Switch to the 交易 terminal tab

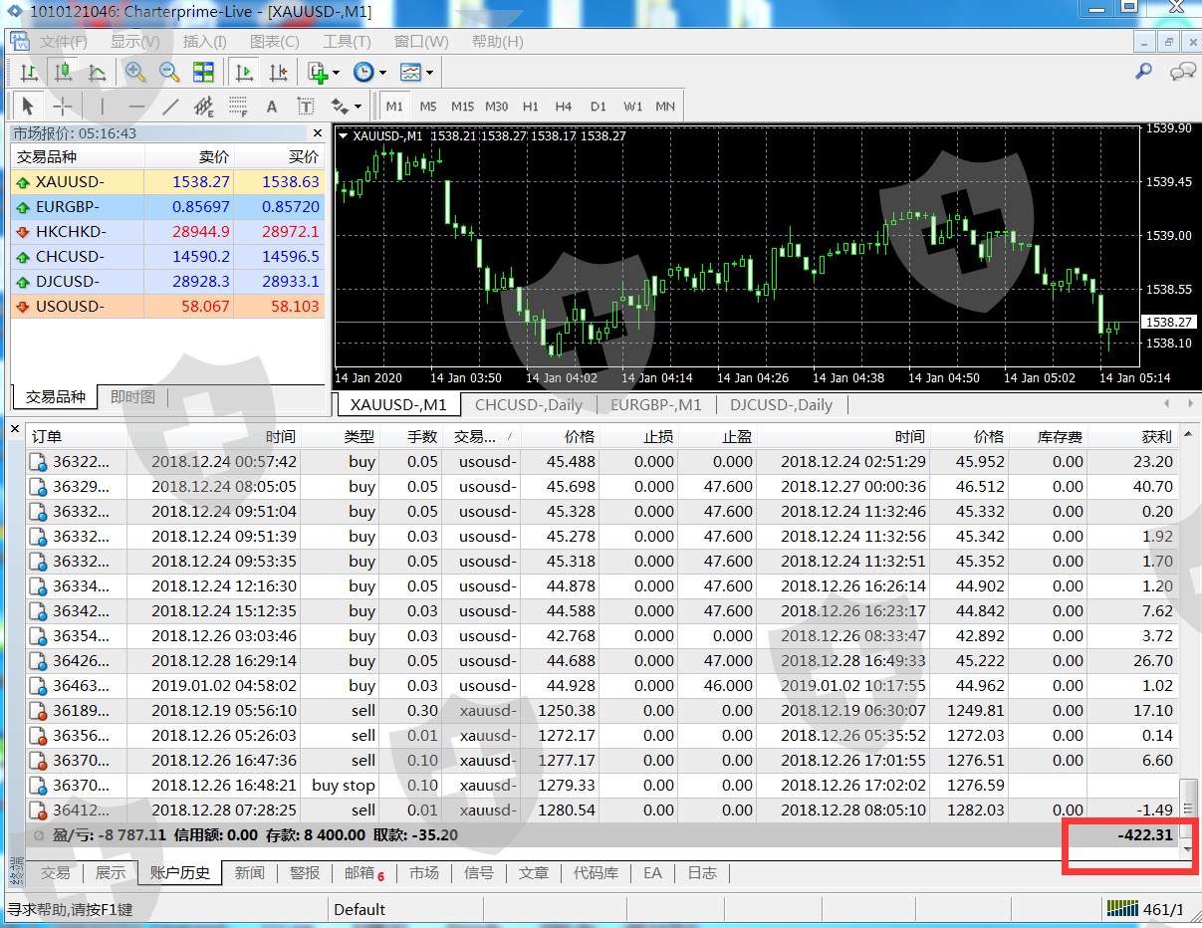click(55, 873)
